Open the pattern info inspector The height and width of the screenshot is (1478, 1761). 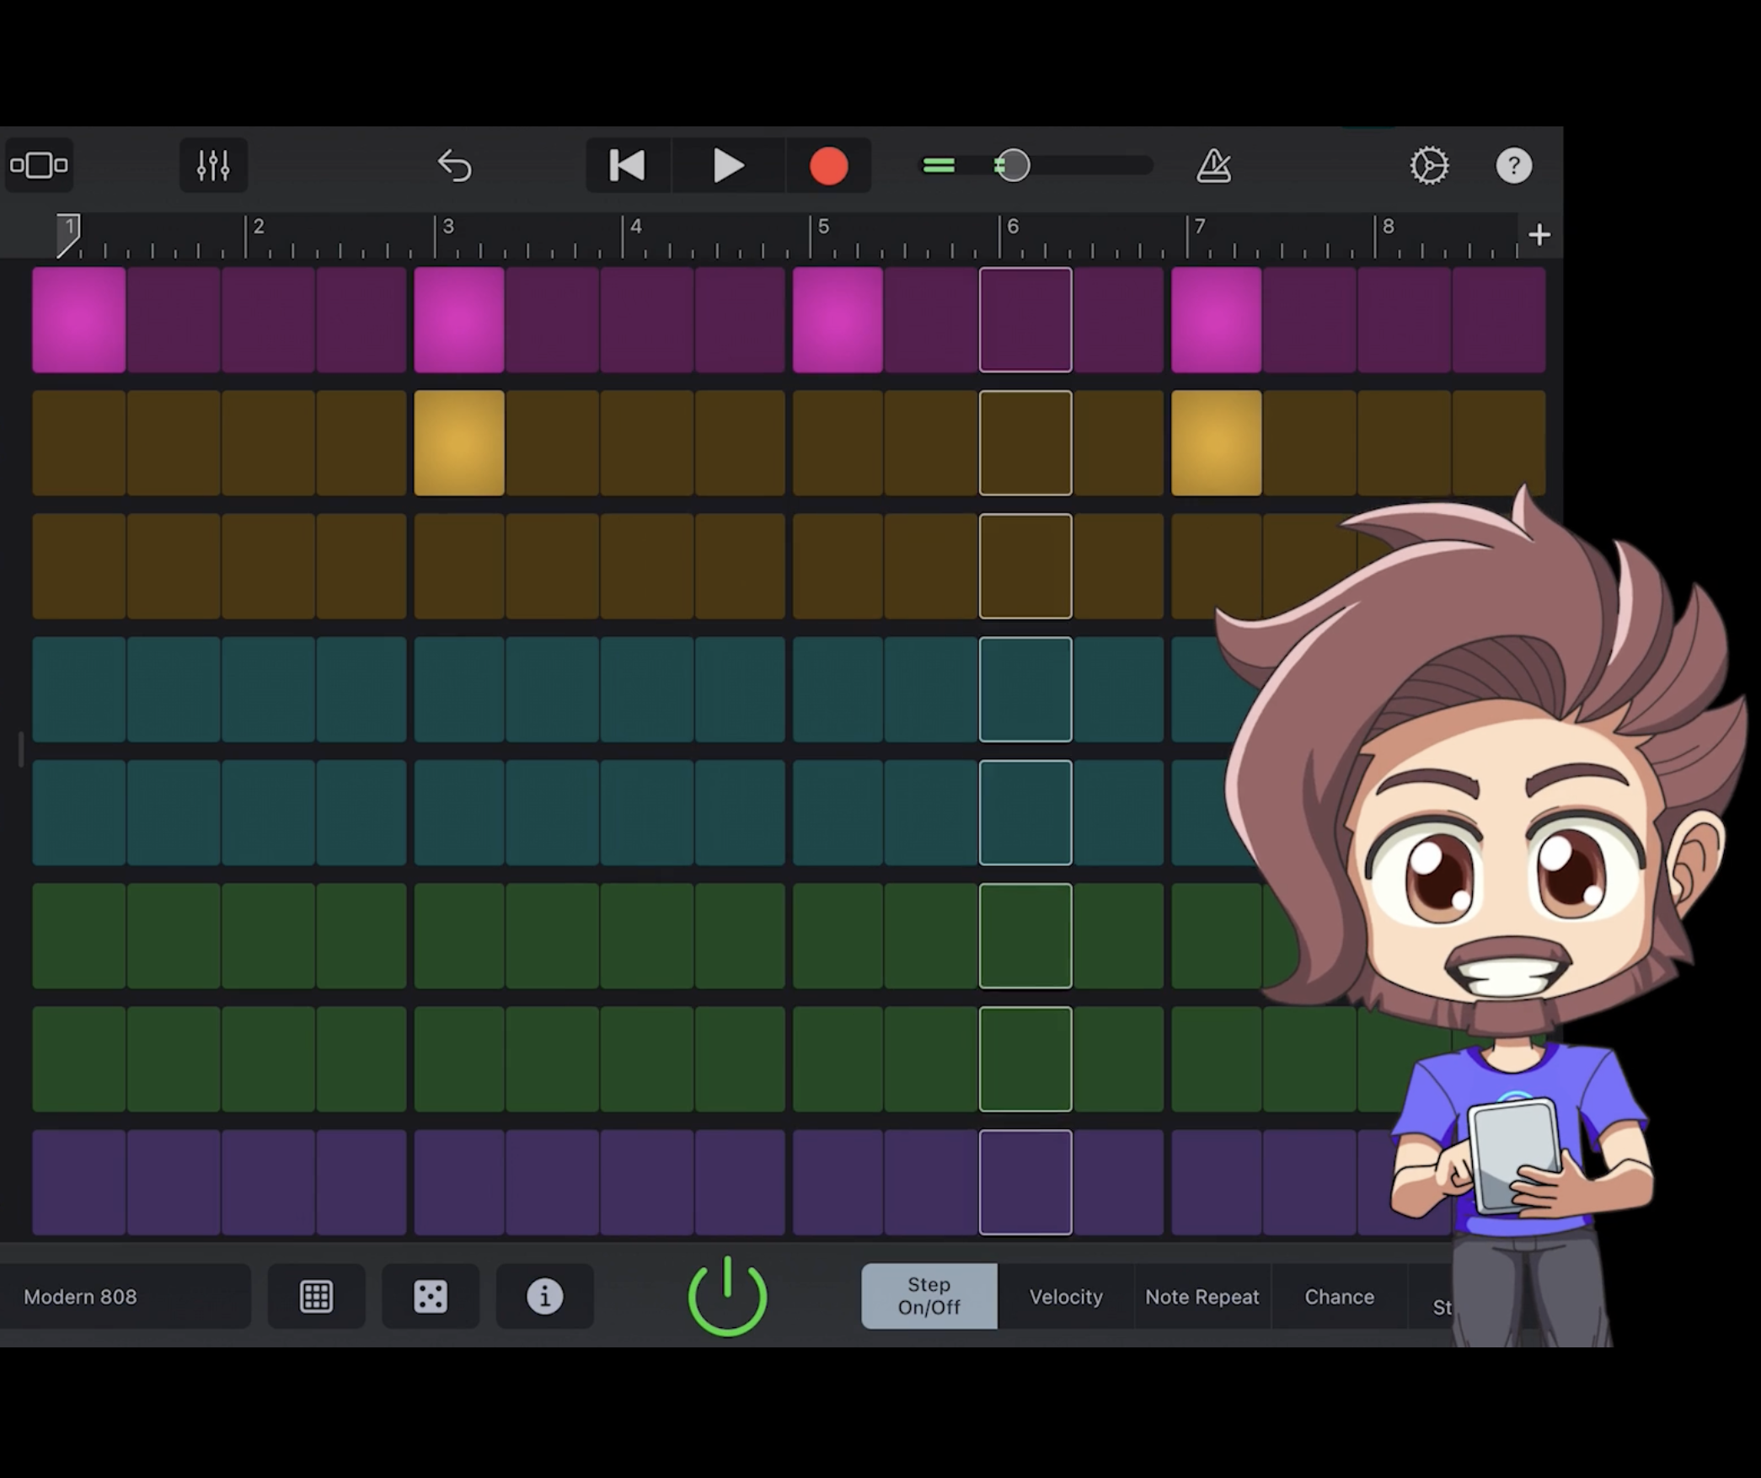[x=544, y=1296]
